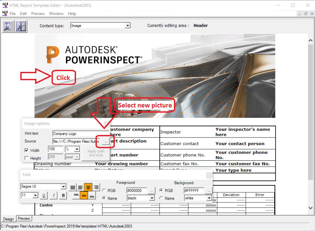Select center horizontal text alignment
The width and height of the screenshot is (315, 231).
(88, 187)
